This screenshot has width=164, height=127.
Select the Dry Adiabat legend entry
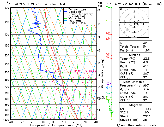(x=77, y=16)
